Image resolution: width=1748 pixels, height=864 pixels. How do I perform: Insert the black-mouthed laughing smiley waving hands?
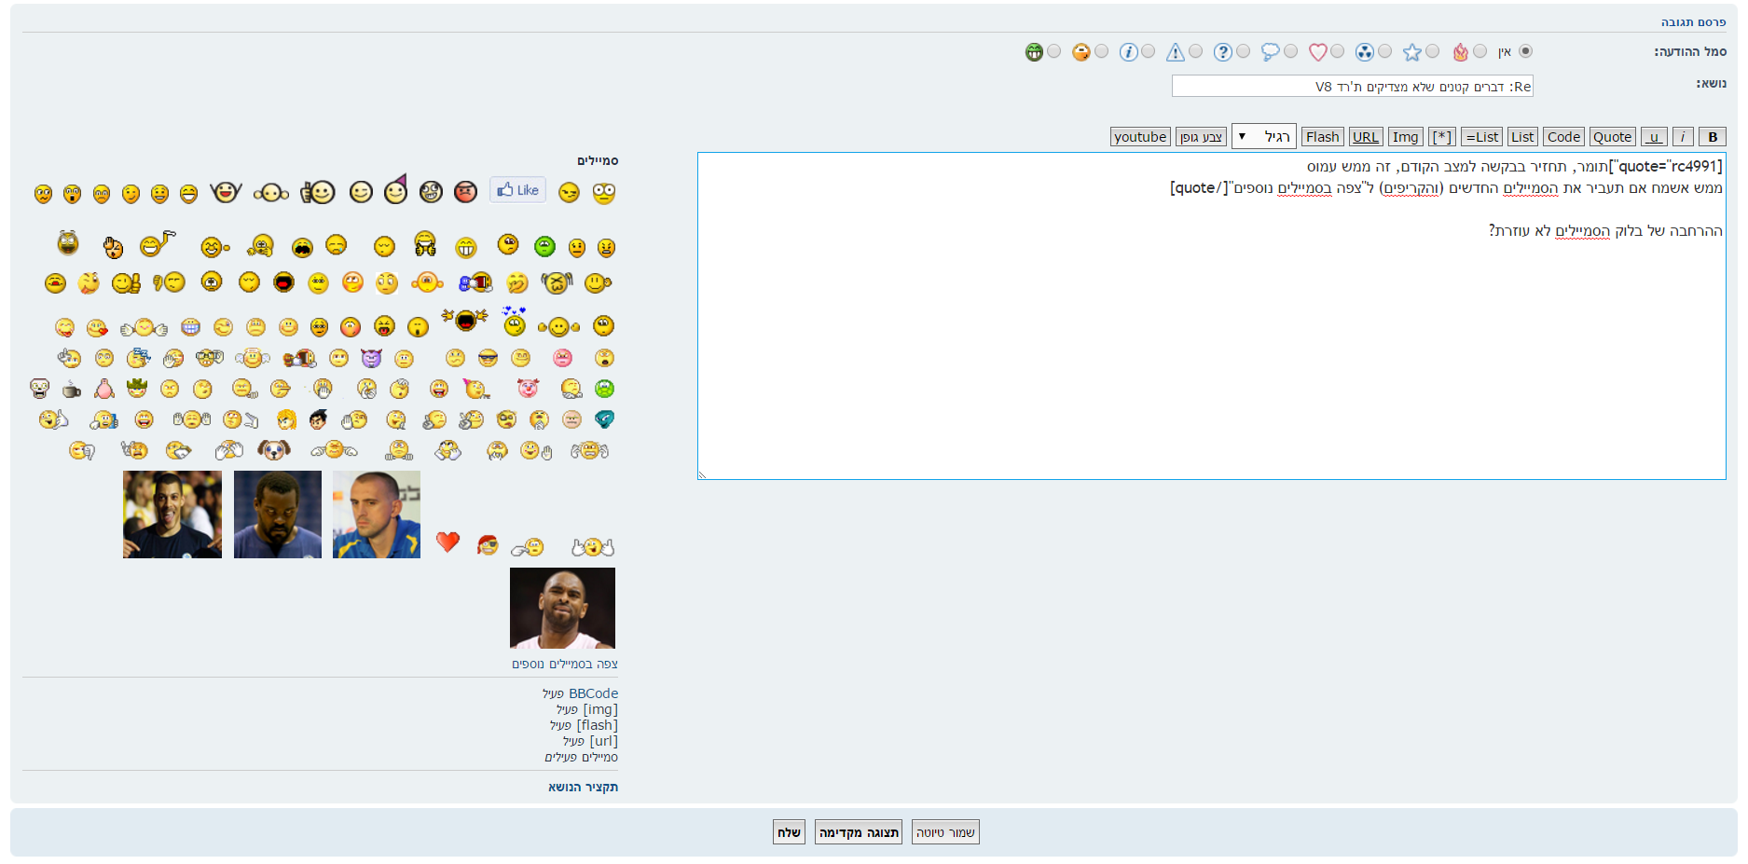click(x=465, y=320)
